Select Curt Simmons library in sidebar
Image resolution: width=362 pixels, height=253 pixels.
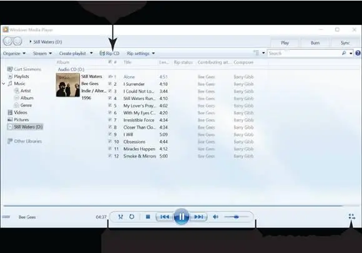click(x=24, y=69)
